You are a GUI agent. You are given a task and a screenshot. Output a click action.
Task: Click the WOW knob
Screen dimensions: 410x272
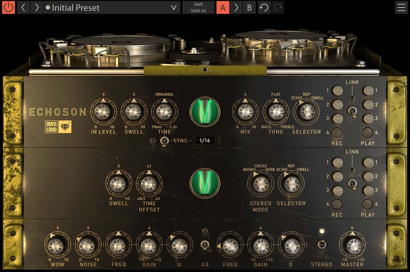tap(57, 245)
